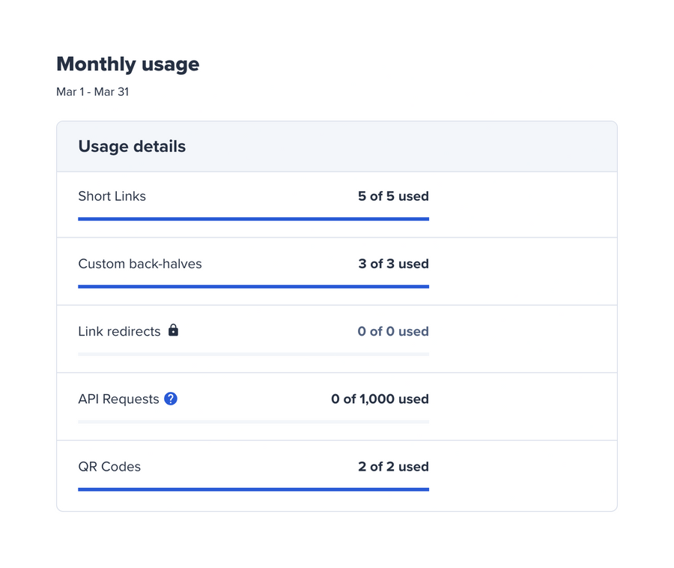The image size is (674, 568).
Task: Select the QR Codes progress bar
Action: pyautogui.click(x=253, y=489)
